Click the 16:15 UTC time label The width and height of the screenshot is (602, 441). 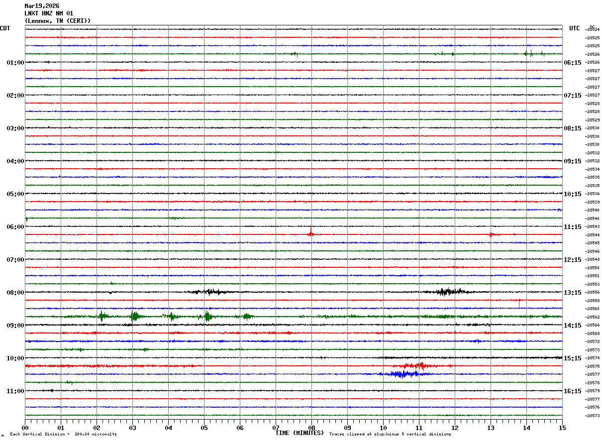tap(573, 391)
